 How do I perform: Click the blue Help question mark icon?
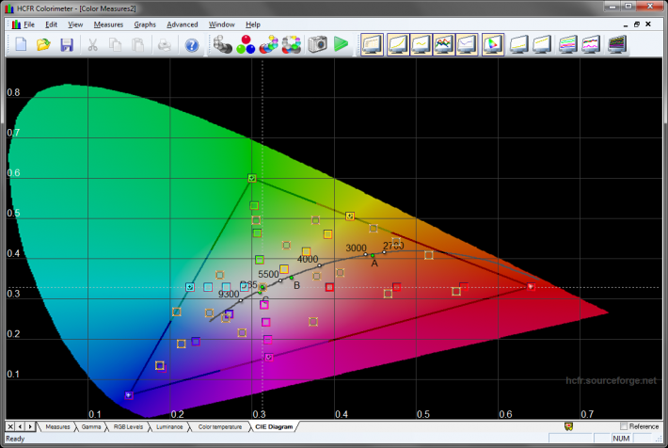click(192, 45)
